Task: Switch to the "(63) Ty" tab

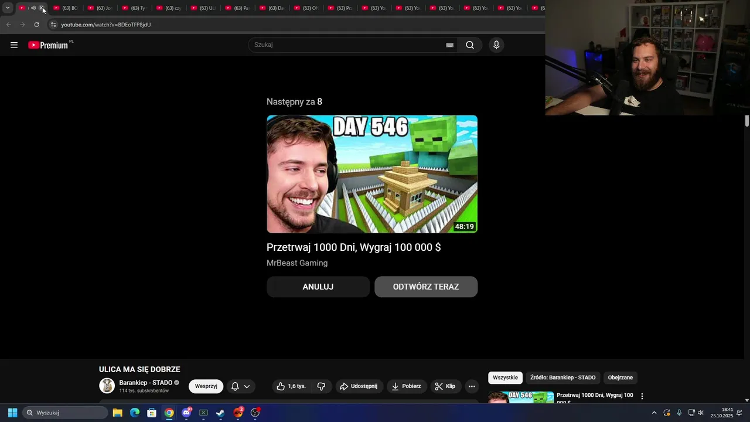Action: coord(134,8)
